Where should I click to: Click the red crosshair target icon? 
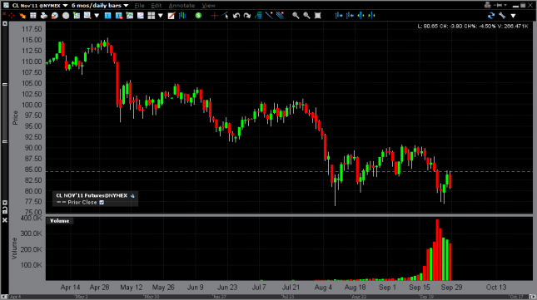coord(12,16)
